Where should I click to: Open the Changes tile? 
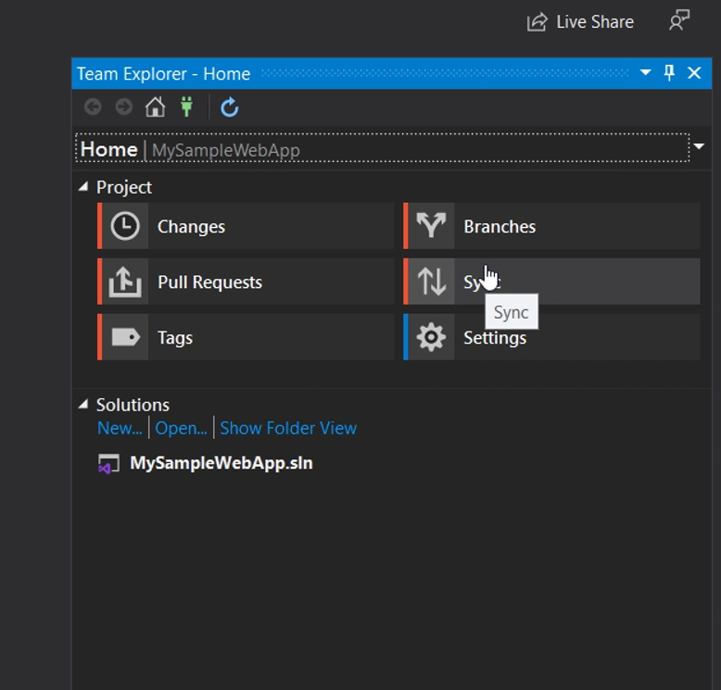[x=246, y=226]
